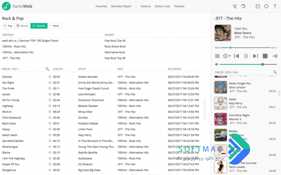Open the Recently Played menu
This screenshot has width=281, height=175.
click(121, 6)
